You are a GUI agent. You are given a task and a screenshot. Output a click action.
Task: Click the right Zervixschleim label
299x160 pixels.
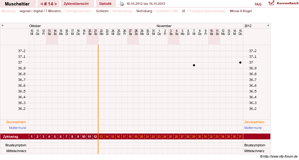[254, 122]
